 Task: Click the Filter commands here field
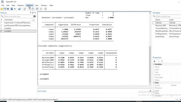[18, 16]
